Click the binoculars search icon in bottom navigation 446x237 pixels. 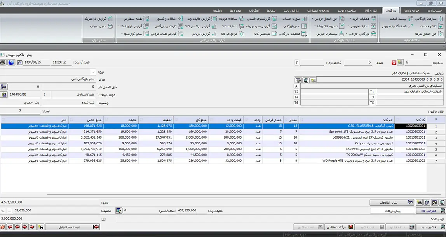41,227
